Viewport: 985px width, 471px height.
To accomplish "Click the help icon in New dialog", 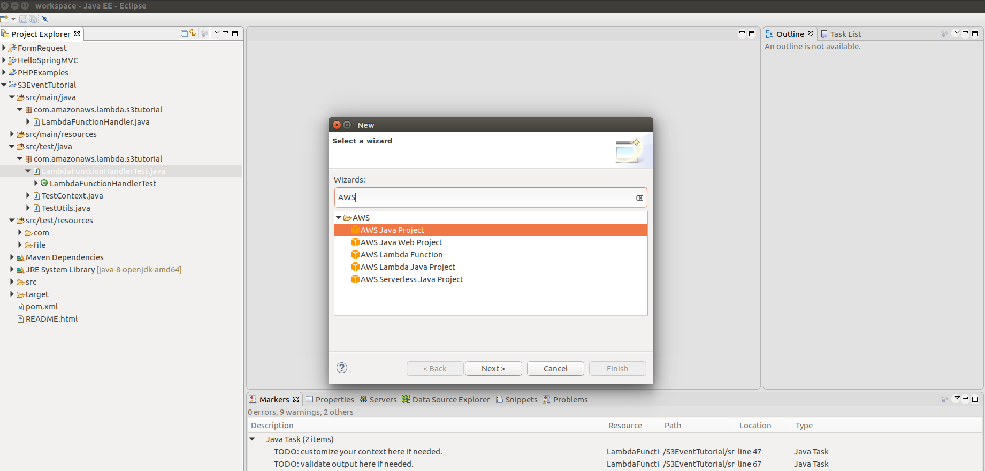I will pyautogui.click(x=342, y=368).
